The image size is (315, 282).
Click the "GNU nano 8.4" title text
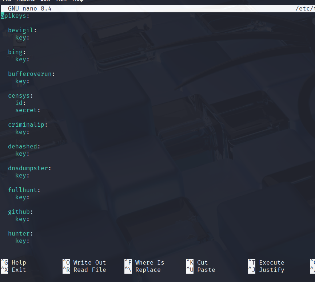pyautogui.click(x=29, y=9)
